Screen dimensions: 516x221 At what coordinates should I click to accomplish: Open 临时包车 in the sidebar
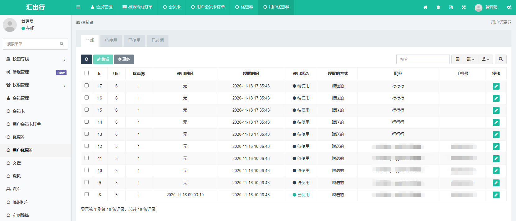click(36, 202)
